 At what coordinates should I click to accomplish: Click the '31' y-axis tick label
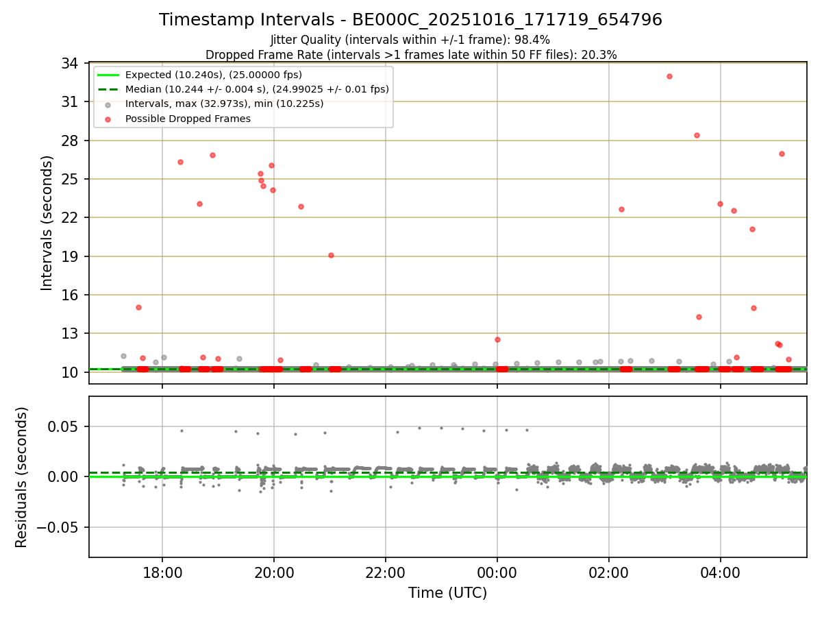pyautogui.click(x=70, y=102)
